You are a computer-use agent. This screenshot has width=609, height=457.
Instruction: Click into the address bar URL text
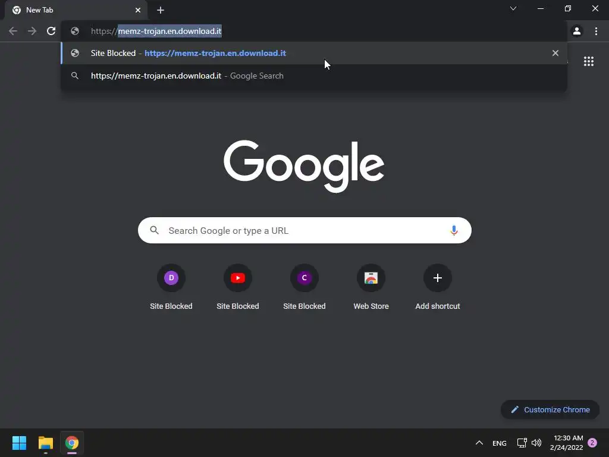tap(156, 31)
